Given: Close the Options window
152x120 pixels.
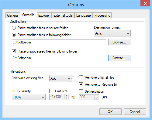Looking at the screenshot, I should click(x=145, y=4).
